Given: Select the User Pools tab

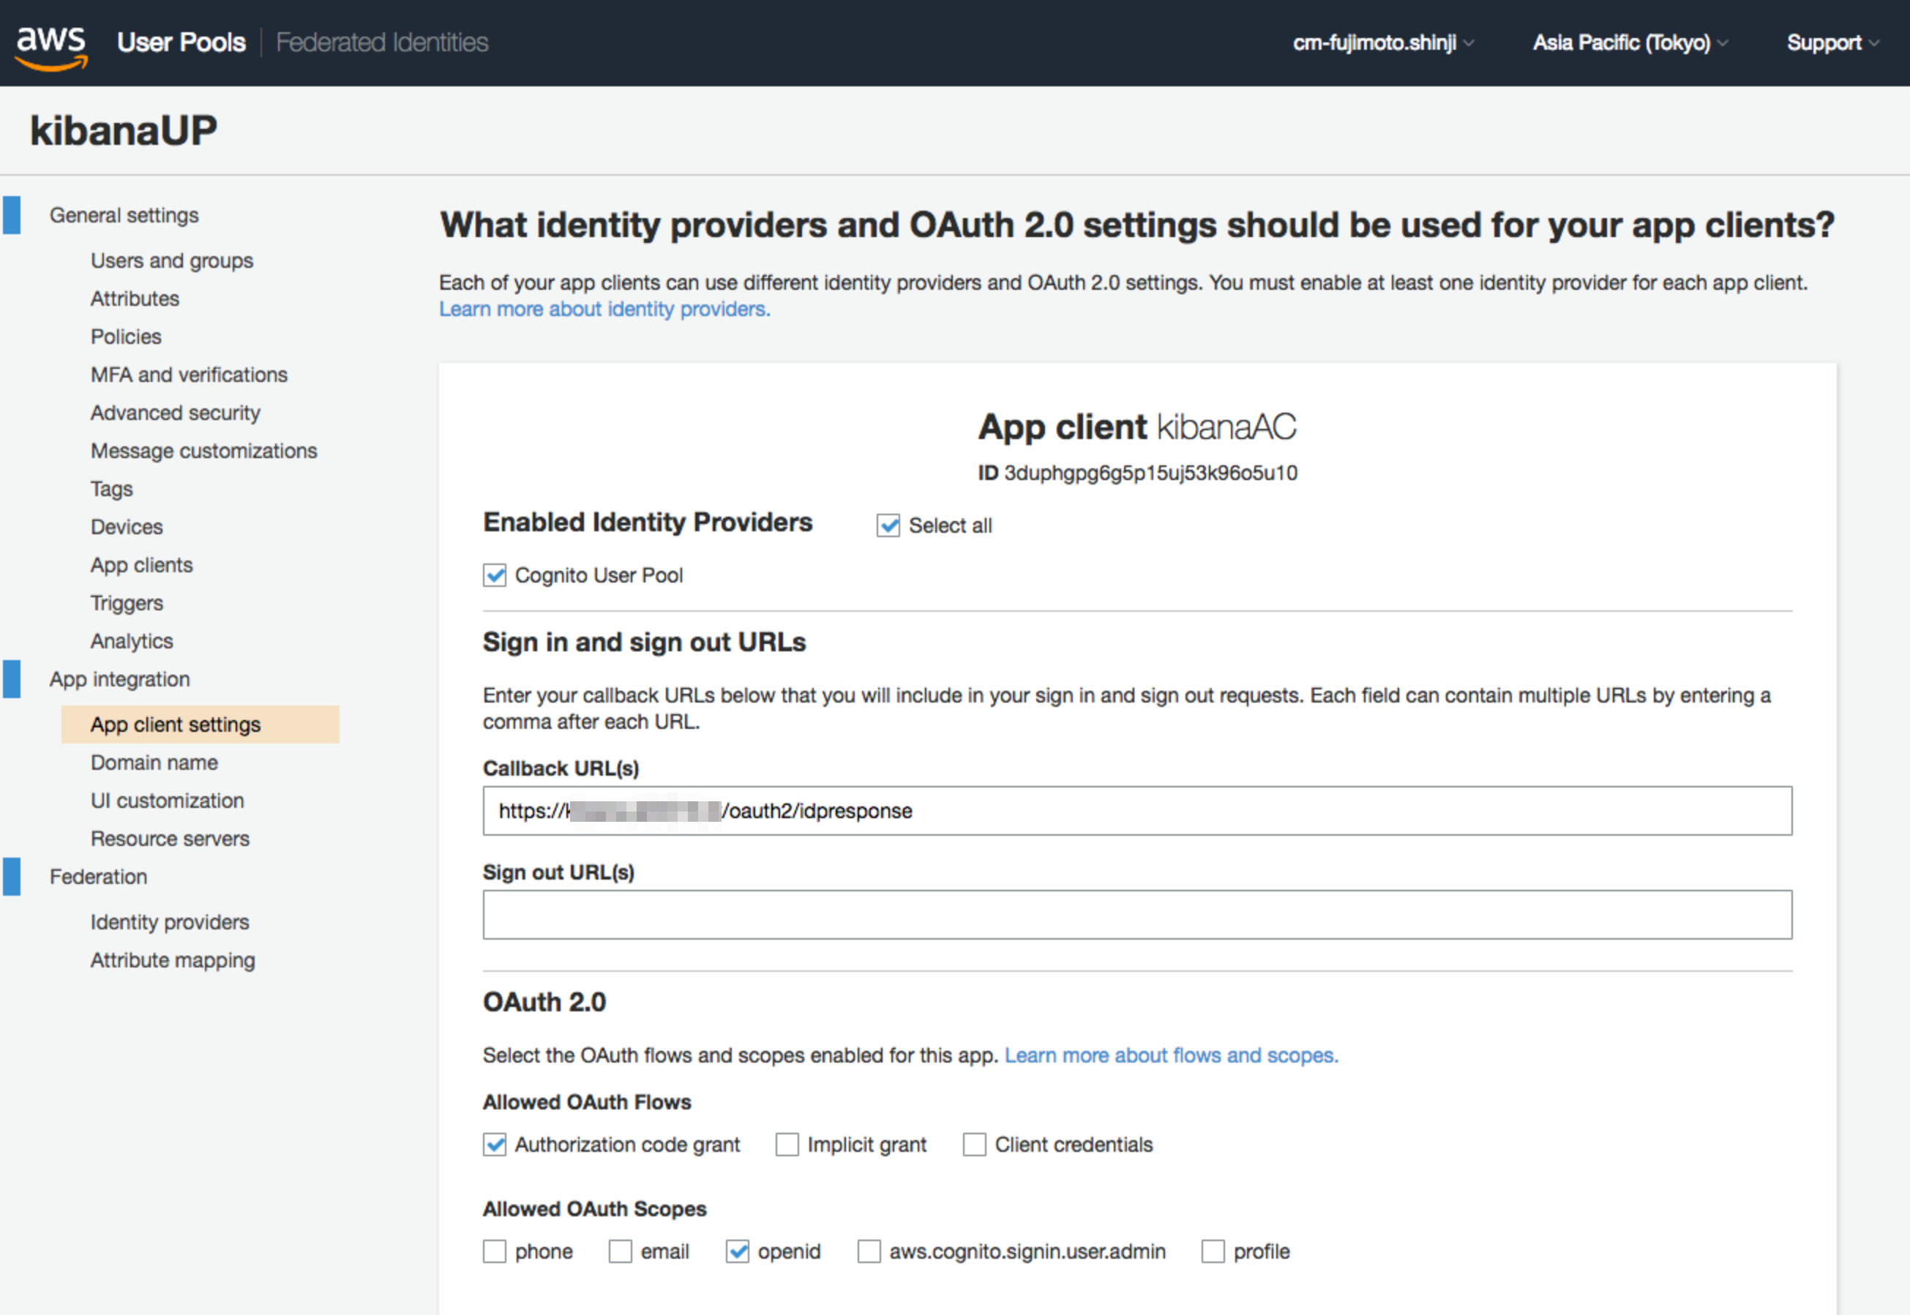Looking at the screenshot, I should point(181,43).
